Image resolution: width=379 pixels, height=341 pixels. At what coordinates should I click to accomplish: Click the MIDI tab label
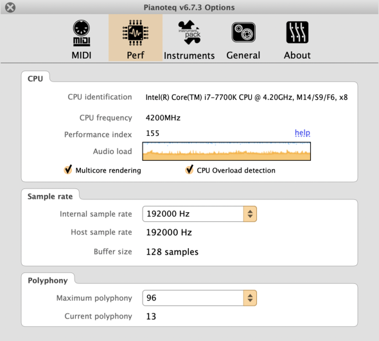[x=82, y=56]
